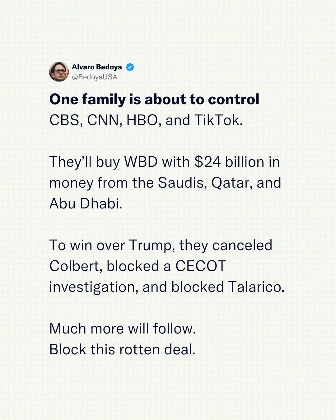Click the @BedoyaUSA handle
336x420 pixels.
pos(95,77)
